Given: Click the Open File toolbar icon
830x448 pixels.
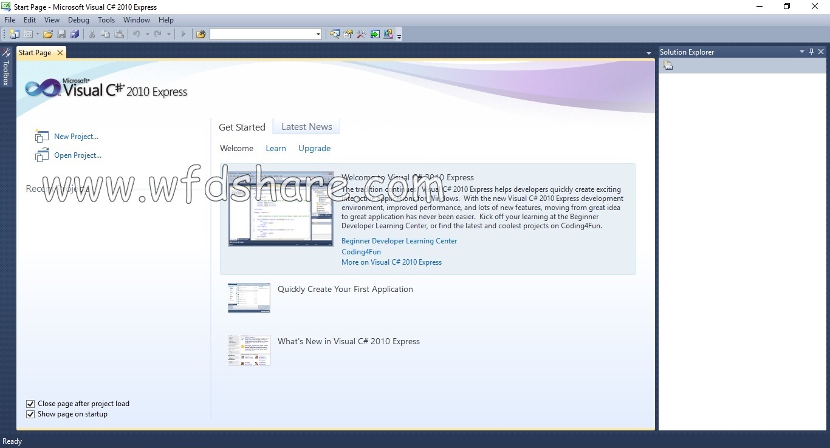Looking at the screenshot, I should pyautogui.click(x=48, y=34).
